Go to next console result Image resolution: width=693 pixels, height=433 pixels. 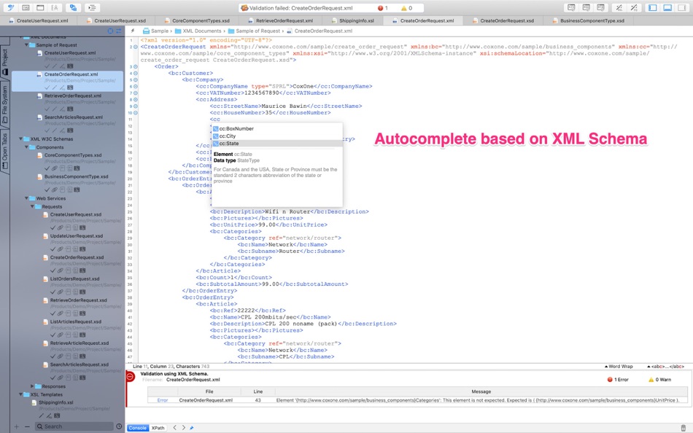(x=183, y=428)
